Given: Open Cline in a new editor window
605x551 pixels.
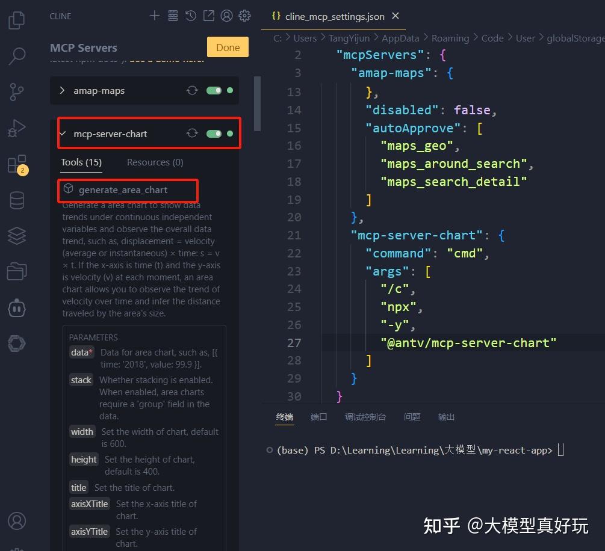Looking at the screenshot, I should [209, 16].
